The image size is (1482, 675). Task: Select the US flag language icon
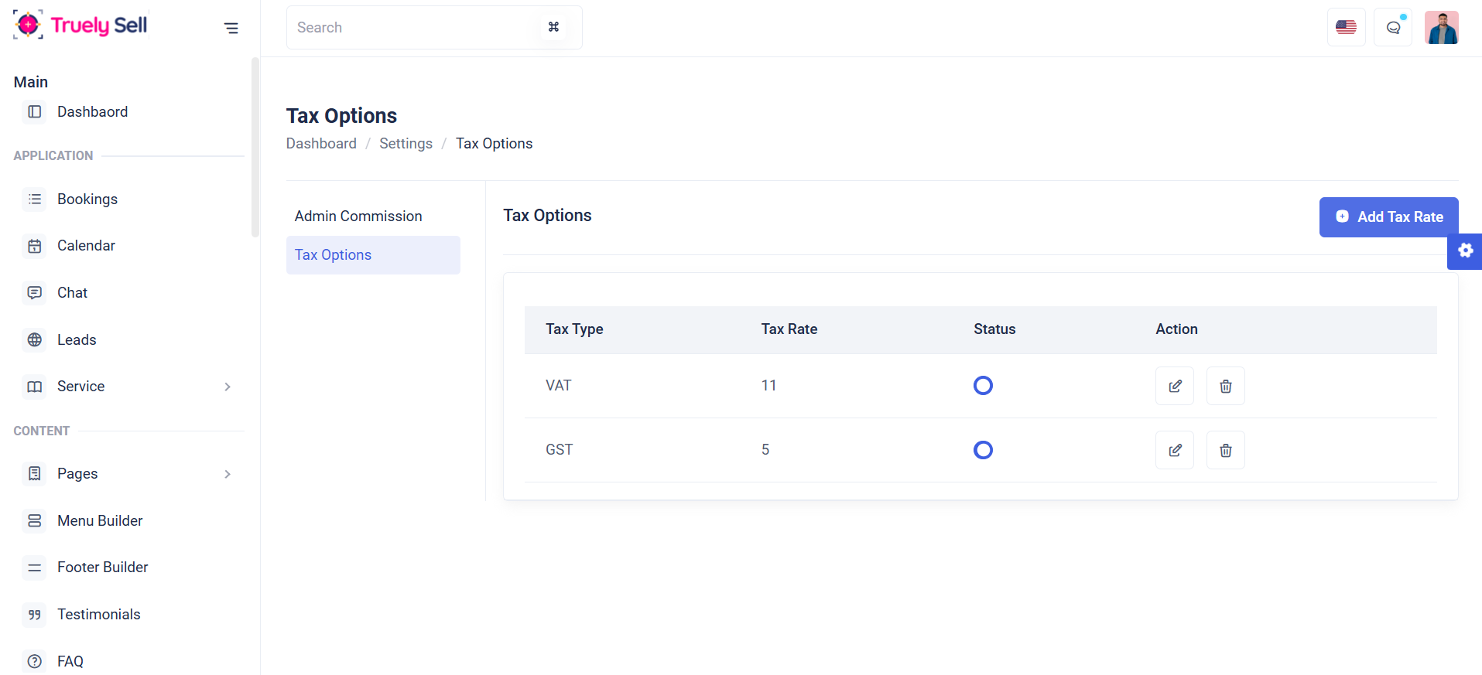(1346, 28)
